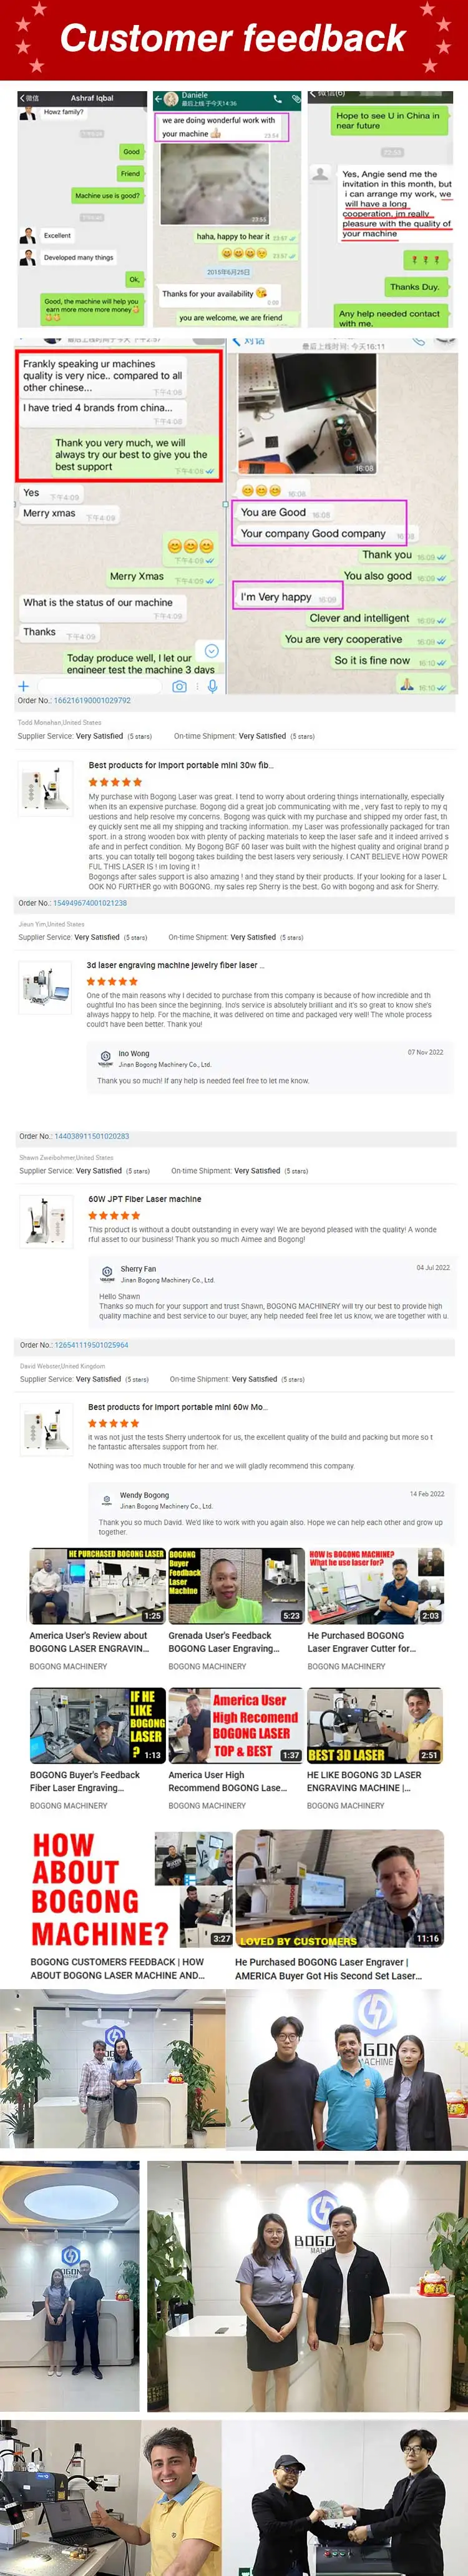Image resolution: width=468 pixels, height=2576 pixels.
Task: Open order number 126541119501025964
Action: (x=91, y=1345)
